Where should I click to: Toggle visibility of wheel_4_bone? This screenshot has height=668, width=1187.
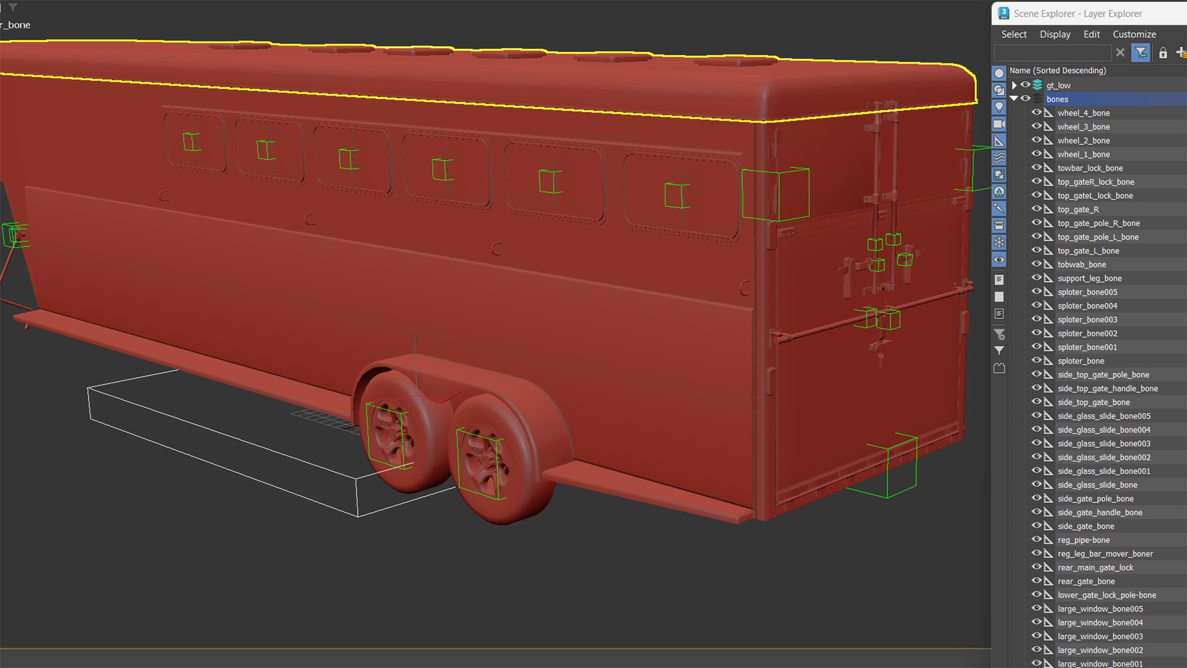[1036, 113]
